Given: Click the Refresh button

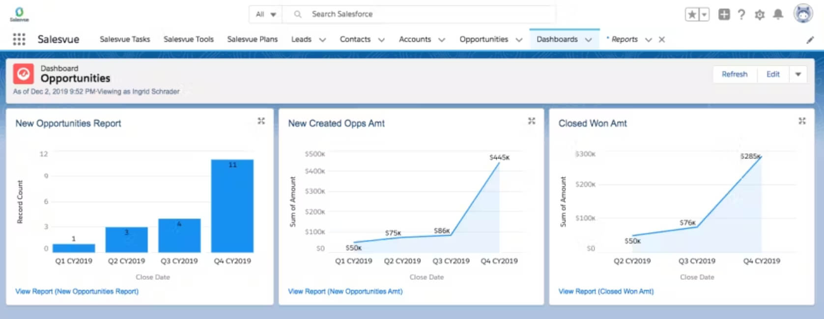Looking at the screenshot, I should coord(735,74).
